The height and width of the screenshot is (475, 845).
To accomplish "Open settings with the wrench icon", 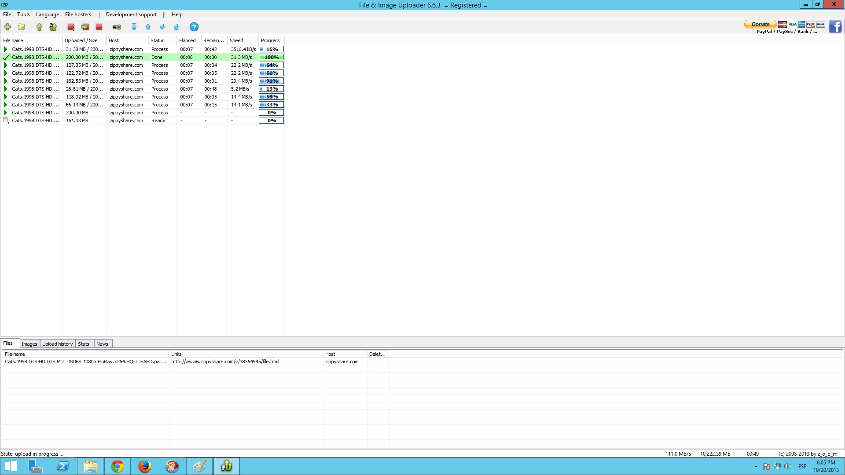I will 117,27.
